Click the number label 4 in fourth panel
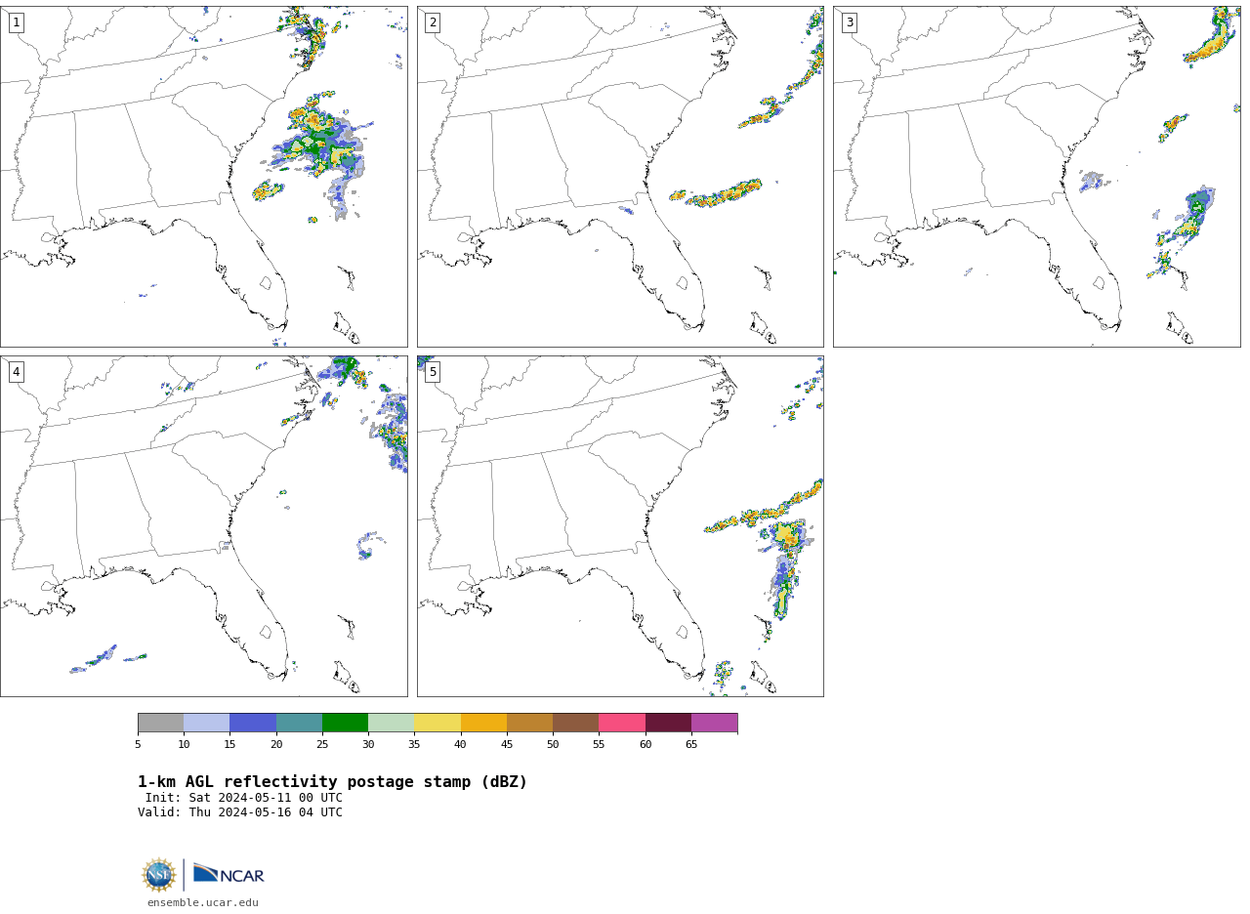Image resolution: width=1250 pixels, height=914 pixels. click(x=16, y=372)
